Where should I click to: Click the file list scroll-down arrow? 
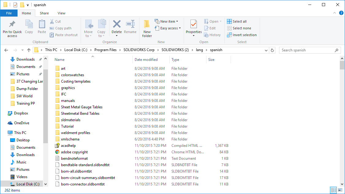(x=342, y=184)
